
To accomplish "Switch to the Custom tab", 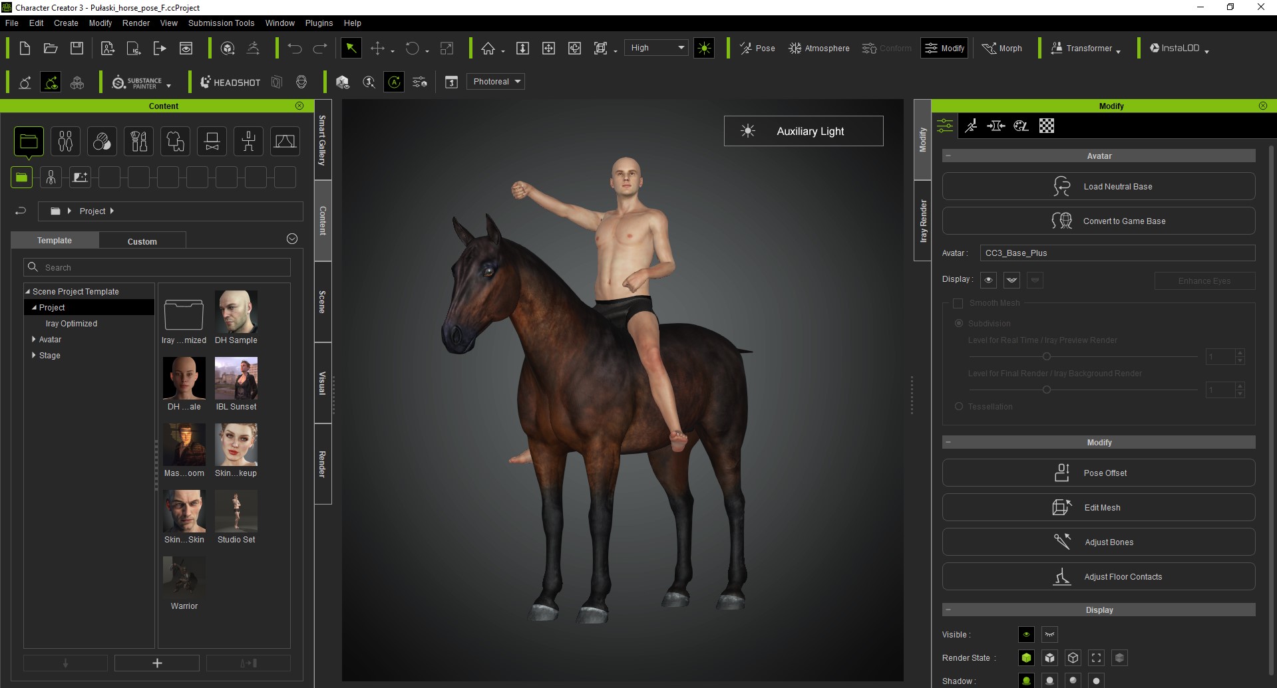I will (142, 241).
